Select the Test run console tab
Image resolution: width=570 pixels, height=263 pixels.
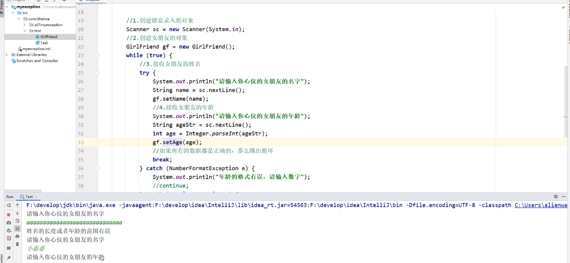[28, 196]
